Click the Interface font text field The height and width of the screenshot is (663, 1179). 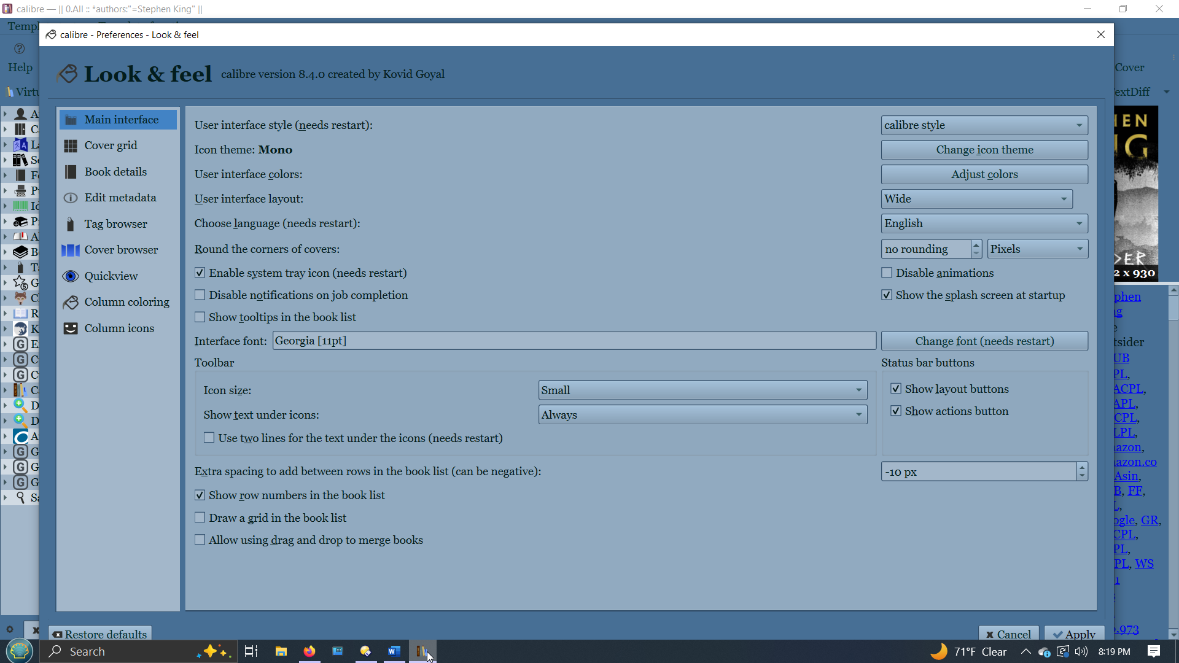coord(574,341)
